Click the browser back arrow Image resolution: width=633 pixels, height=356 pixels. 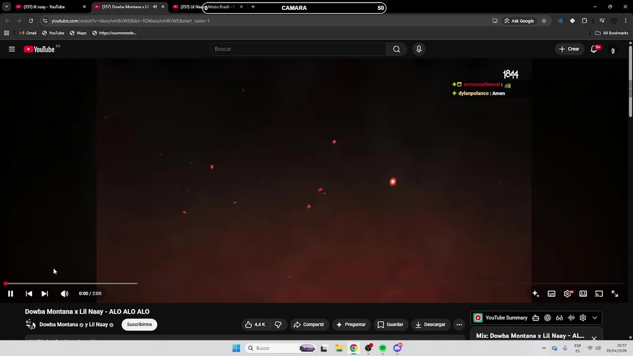7,21
